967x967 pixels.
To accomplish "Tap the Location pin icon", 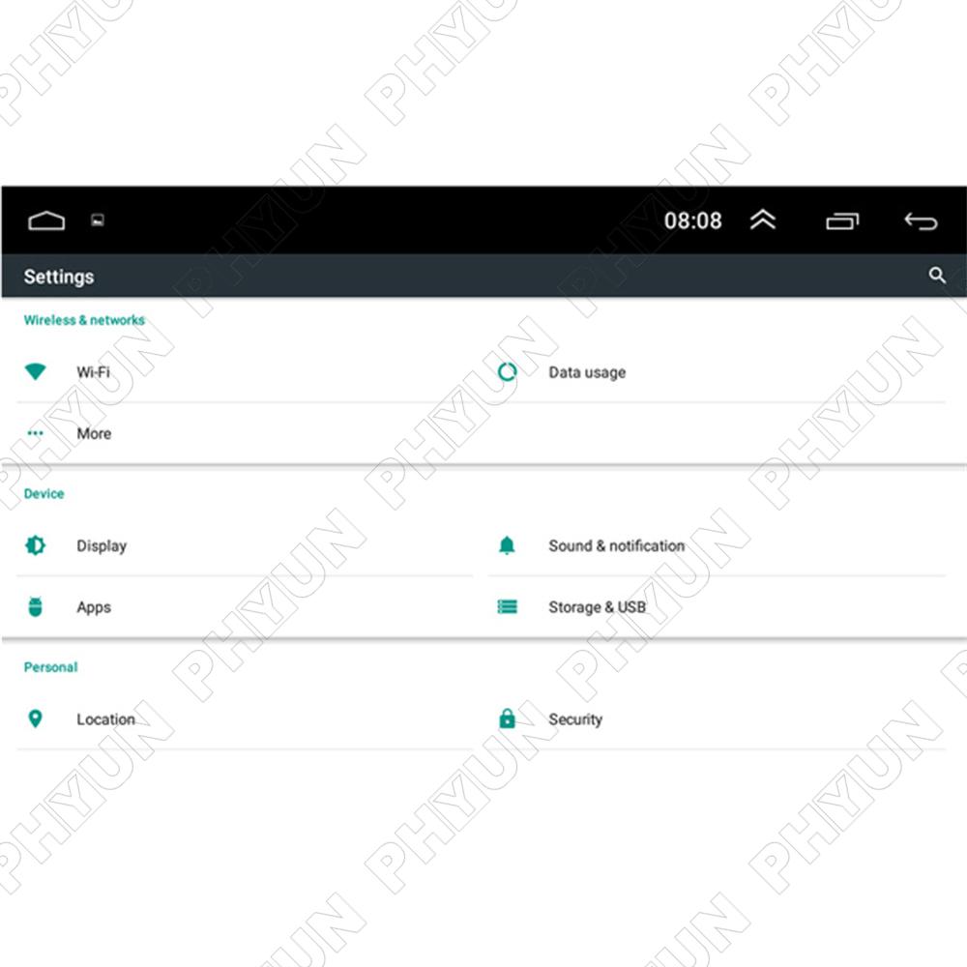I will point(36,719).
